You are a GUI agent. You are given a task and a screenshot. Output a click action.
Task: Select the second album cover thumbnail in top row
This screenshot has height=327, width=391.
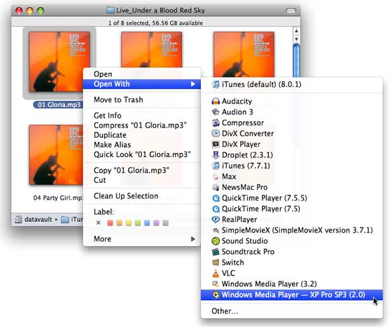click(x=151, y=49)
